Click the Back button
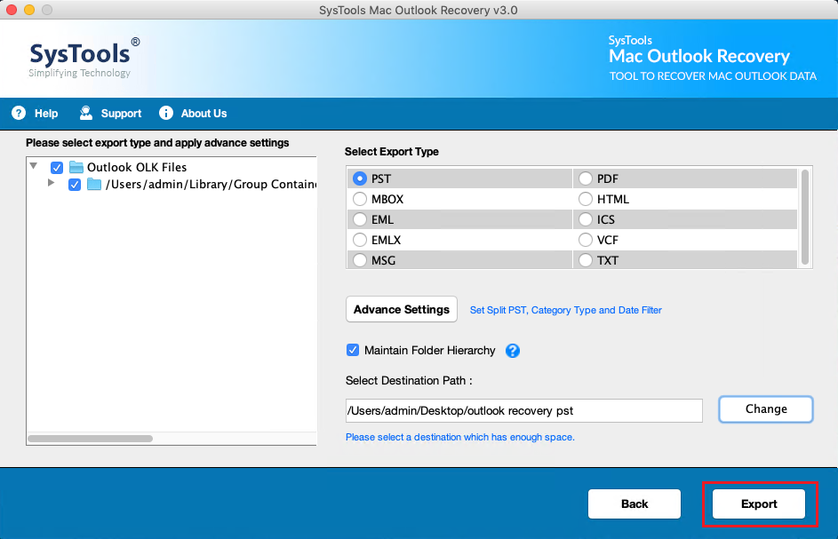The width and height of the screenshot is (838, 539). point(634,503)
